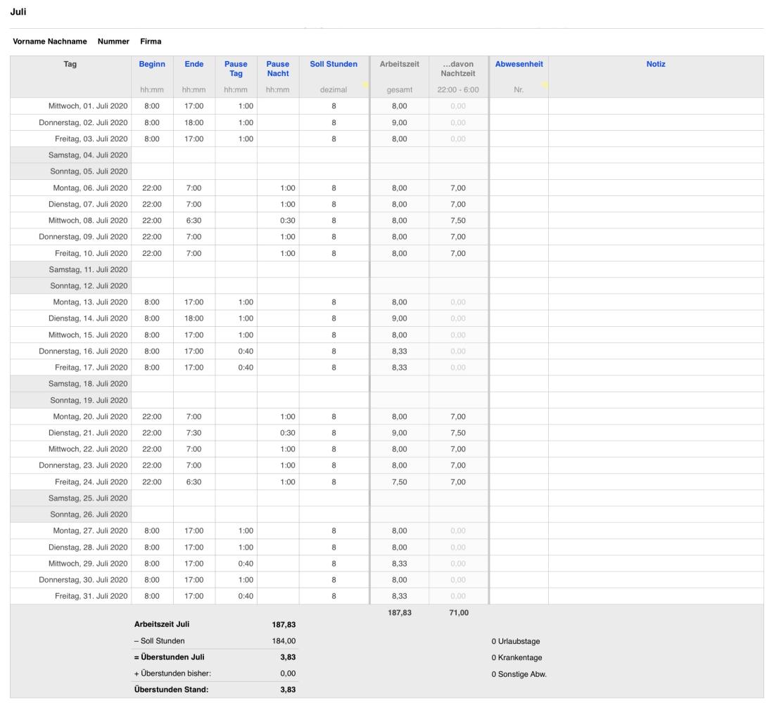Select the Notiz column header
The image size is (774, 705).
655,64
